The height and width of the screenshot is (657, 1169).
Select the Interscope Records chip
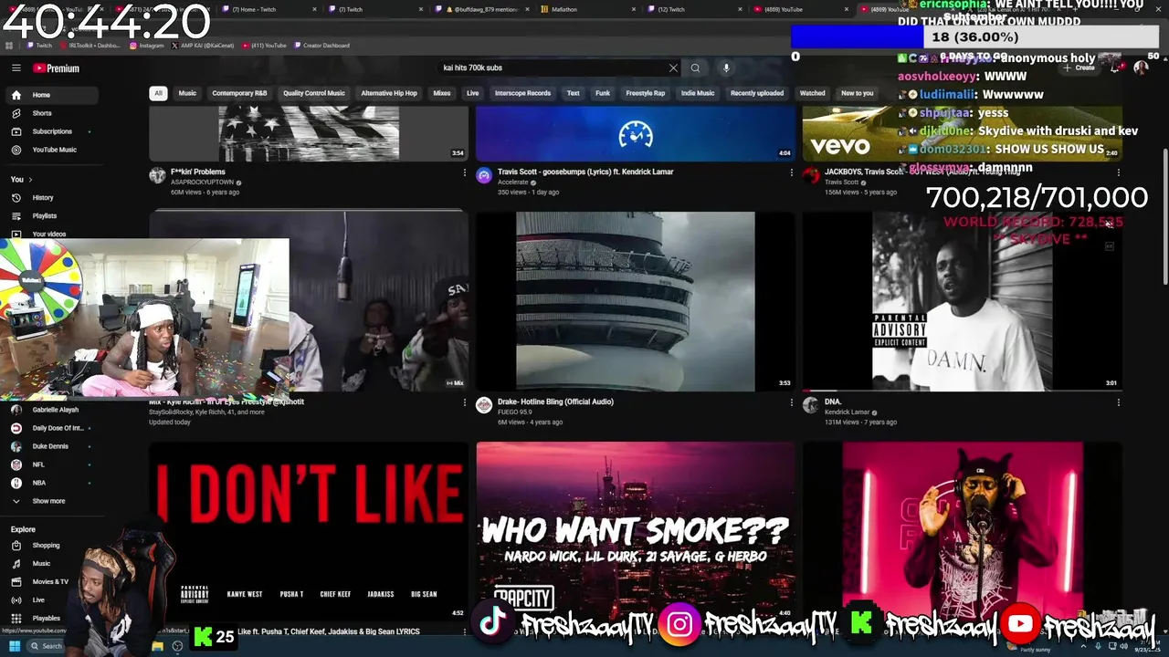click(522, 93)
